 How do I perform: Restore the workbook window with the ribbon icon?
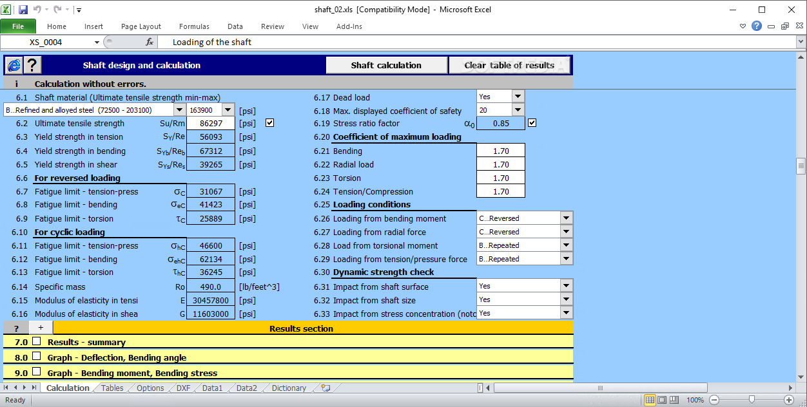[x=784, y=26]
